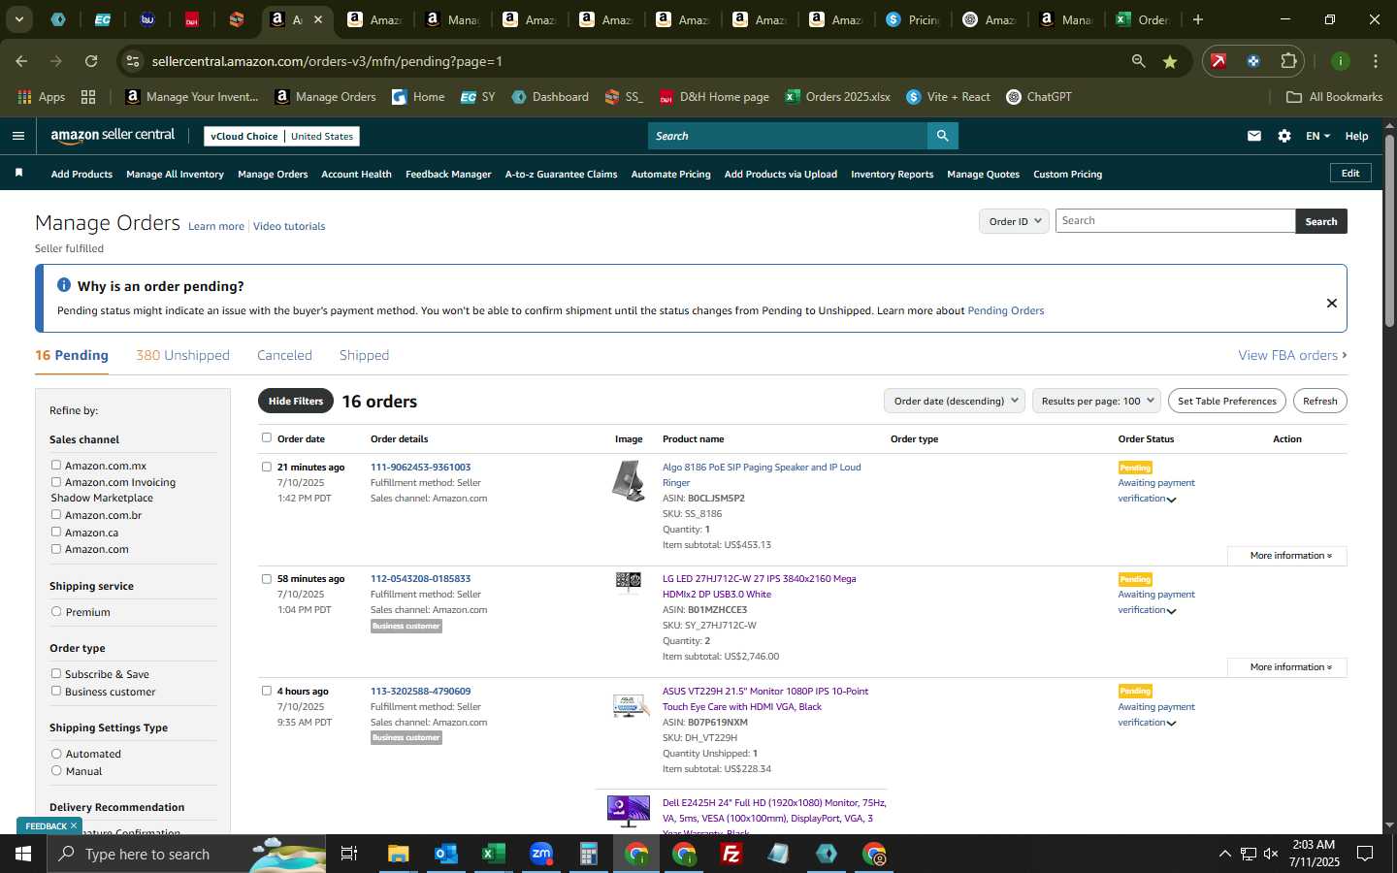1397x873 pixels.
Task: Open Excel from the taskbar
Action: pyautogui.click(x=493, y=854)
